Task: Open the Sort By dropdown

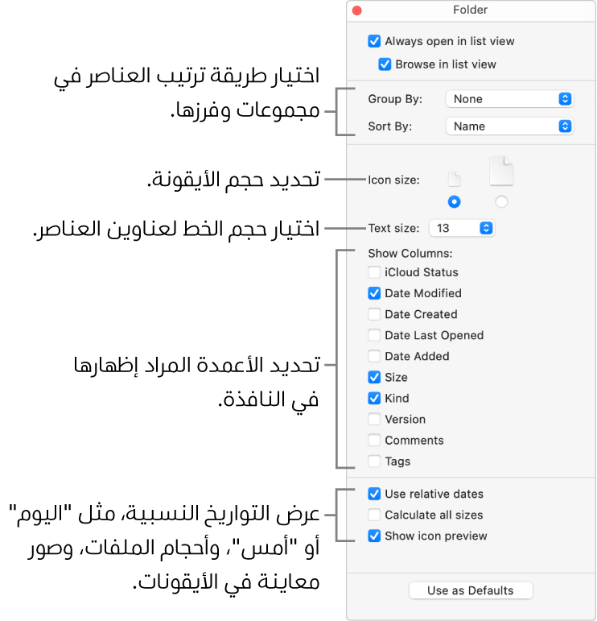Action: (508, 126)
